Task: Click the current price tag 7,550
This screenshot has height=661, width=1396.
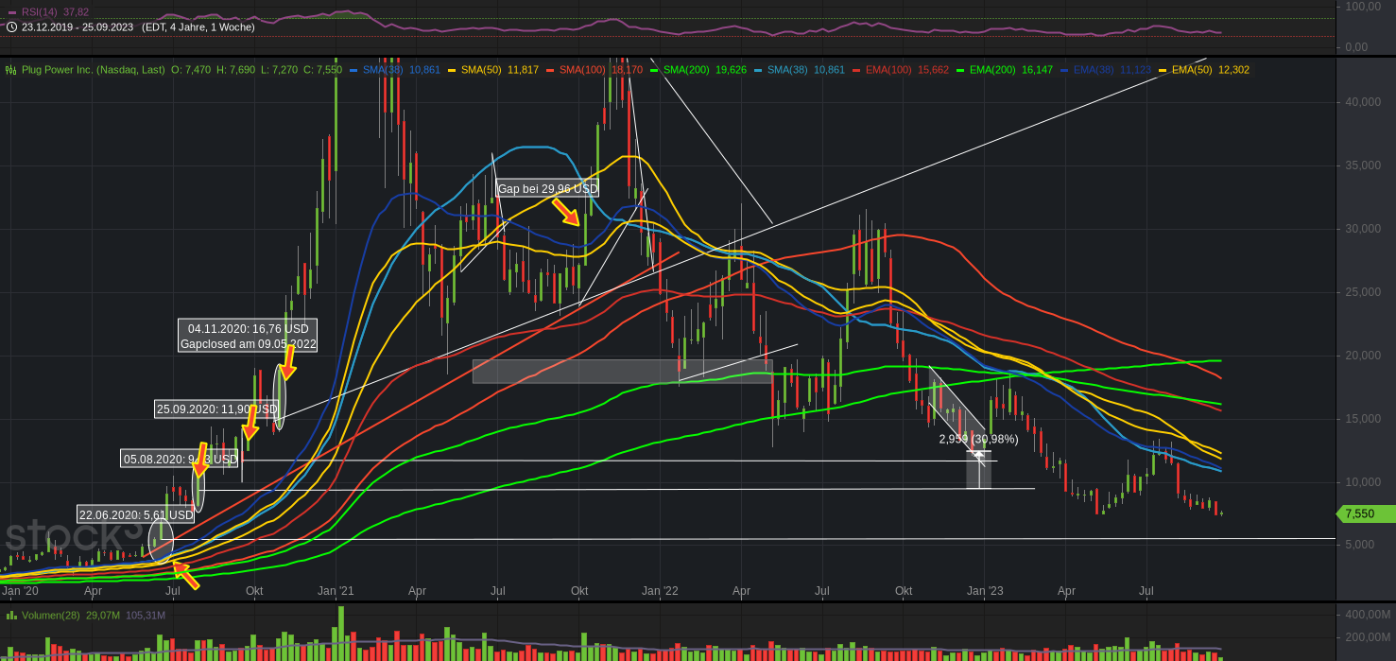Action: 1366,513
